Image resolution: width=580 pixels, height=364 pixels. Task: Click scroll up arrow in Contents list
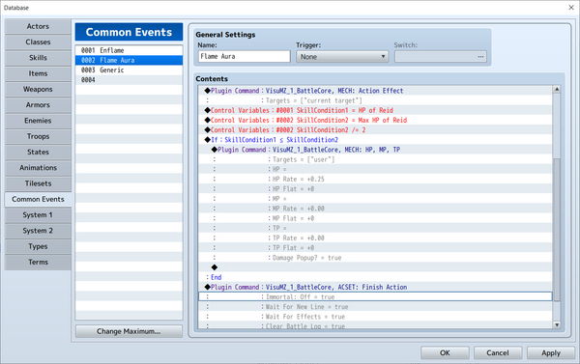pyautogui.click(x=557, y=90)
